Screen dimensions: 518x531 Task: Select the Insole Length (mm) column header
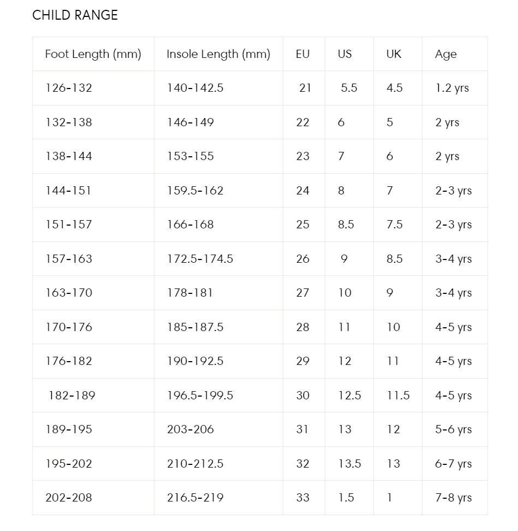[218, 54]
